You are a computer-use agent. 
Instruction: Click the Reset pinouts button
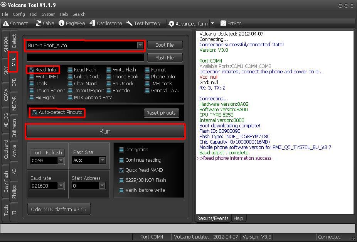[x=161, y=113]
